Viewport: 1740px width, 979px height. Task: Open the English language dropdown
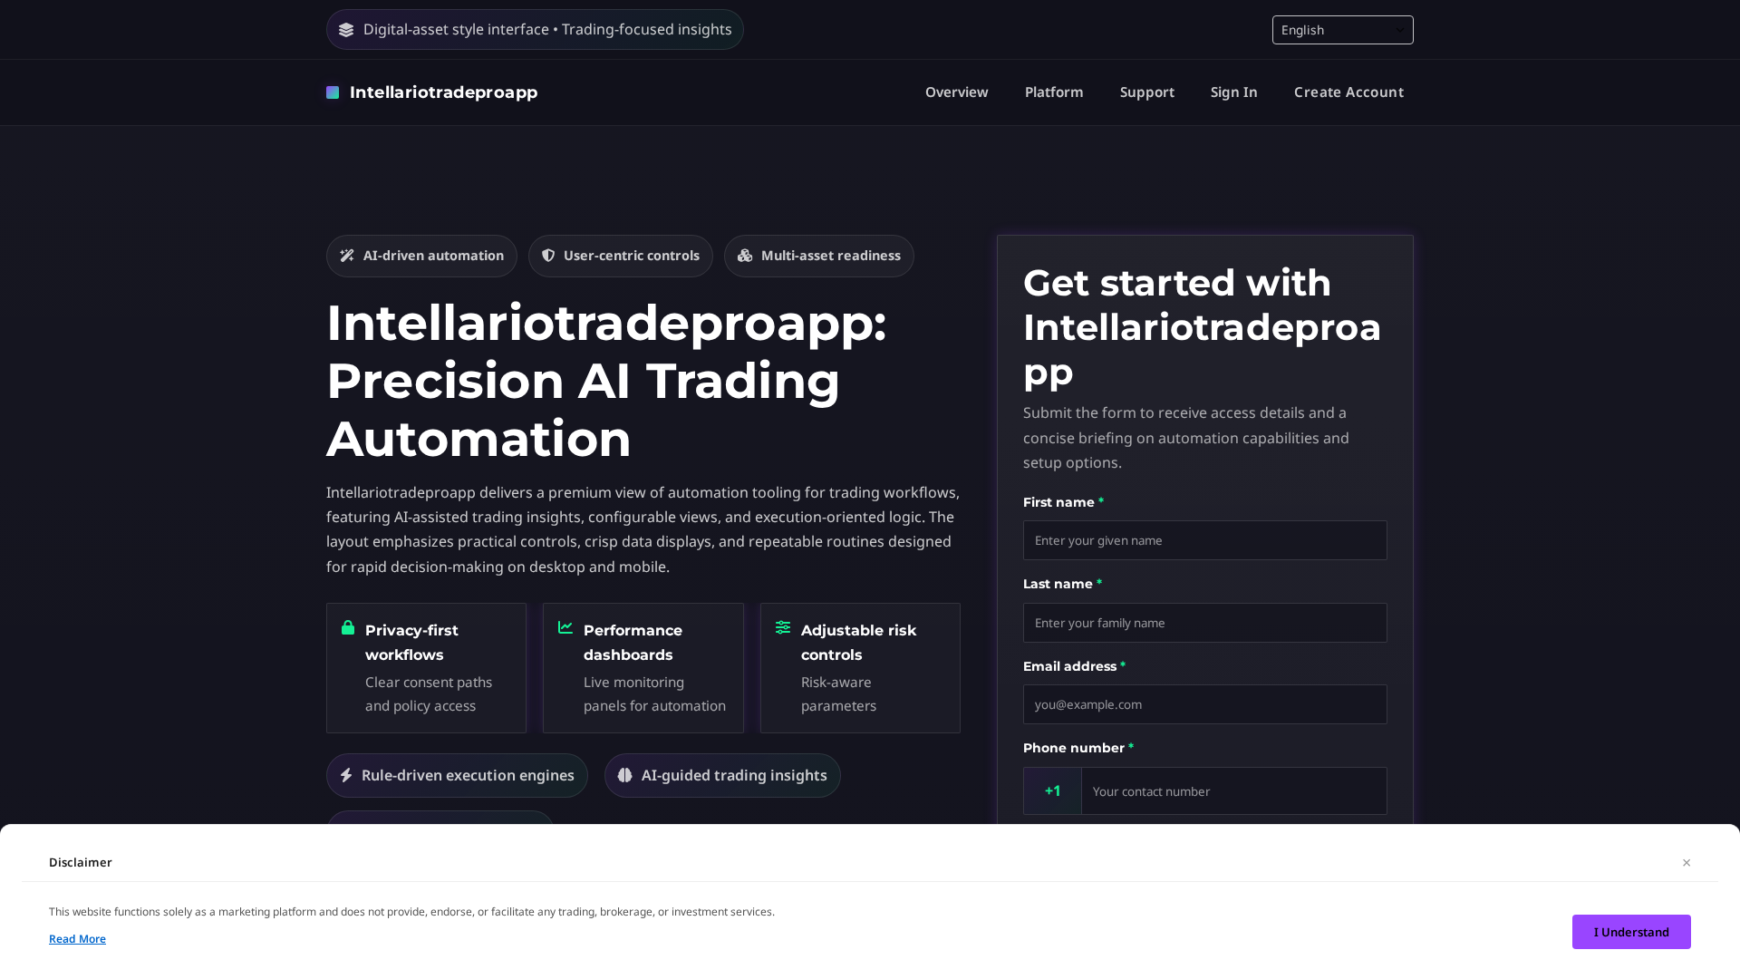coord(1342,29)
